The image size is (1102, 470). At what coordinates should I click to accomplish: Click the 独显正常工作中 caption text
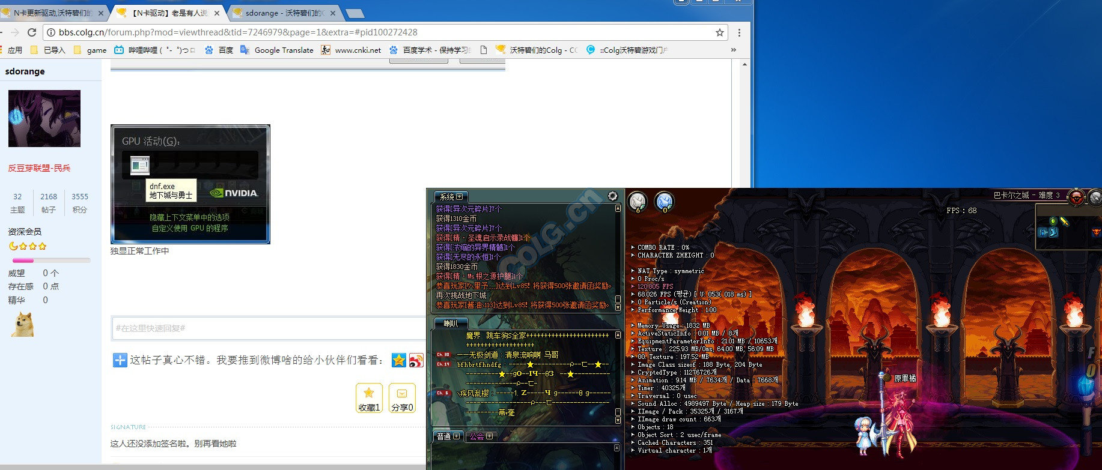point(140,251)
